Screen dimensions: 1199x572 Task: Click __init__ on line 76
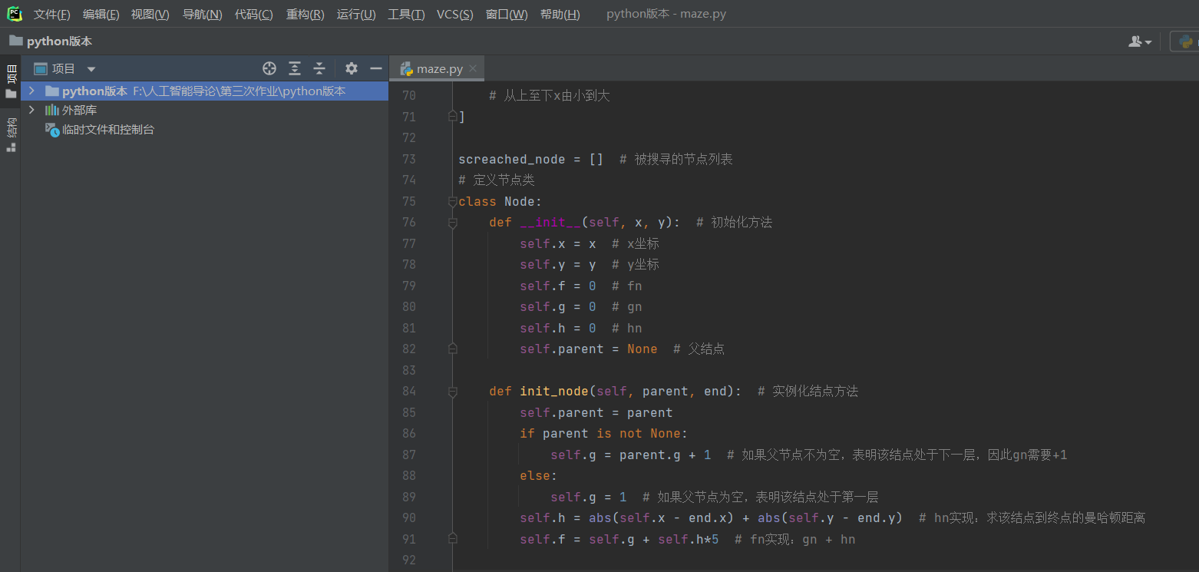550,223
